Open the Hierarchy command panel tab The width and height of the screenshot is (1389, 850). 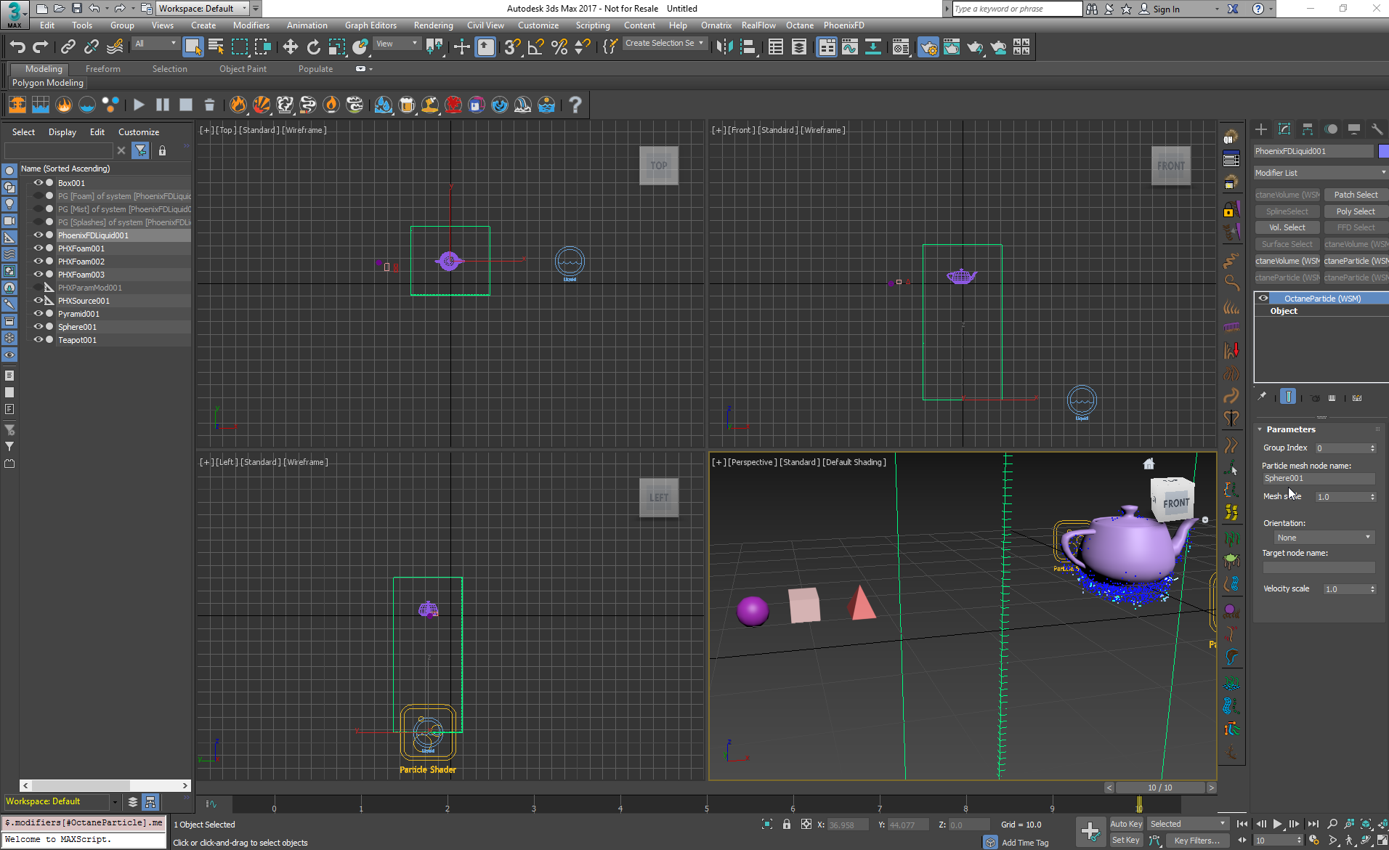[x=1308, y=129]
